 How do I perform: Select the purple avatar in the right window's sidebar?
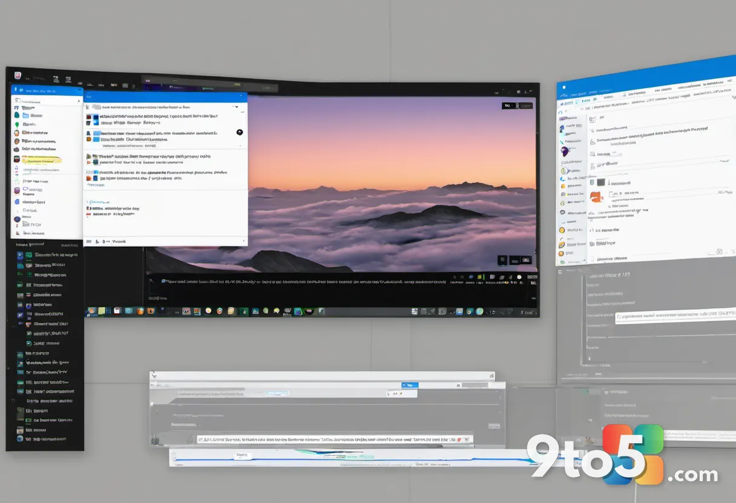click(565, 151)
